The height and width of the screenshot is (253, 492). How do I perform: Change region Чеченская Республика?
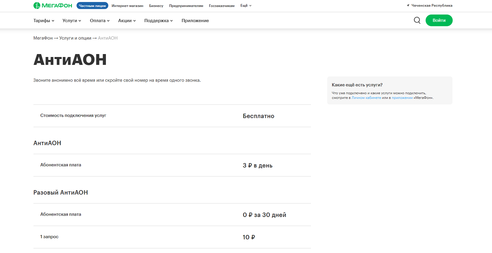pos(432,6)
